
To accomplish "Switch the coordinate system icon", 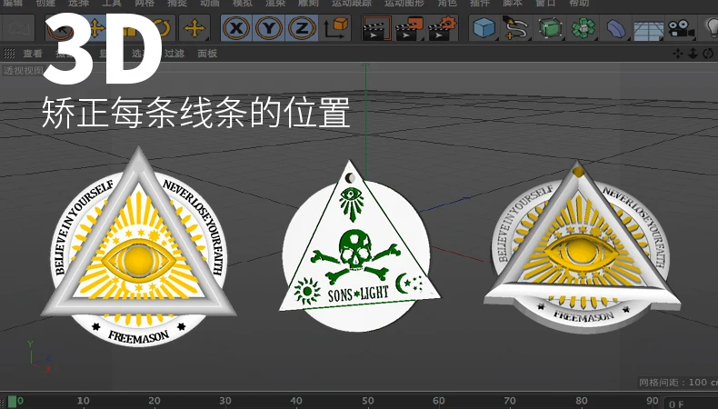I will pos(335,28).
